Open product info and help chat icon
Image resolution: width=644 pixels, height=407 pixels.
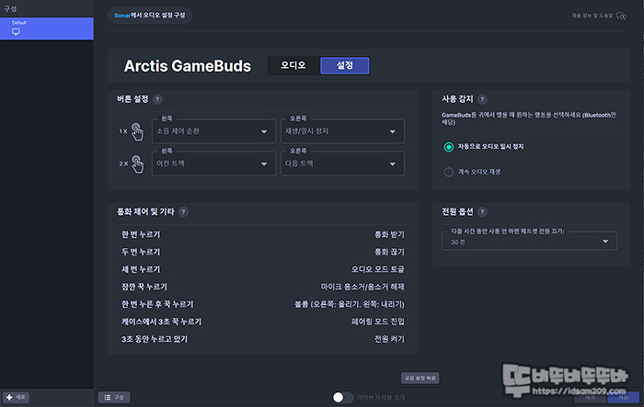tap(621, 16)
